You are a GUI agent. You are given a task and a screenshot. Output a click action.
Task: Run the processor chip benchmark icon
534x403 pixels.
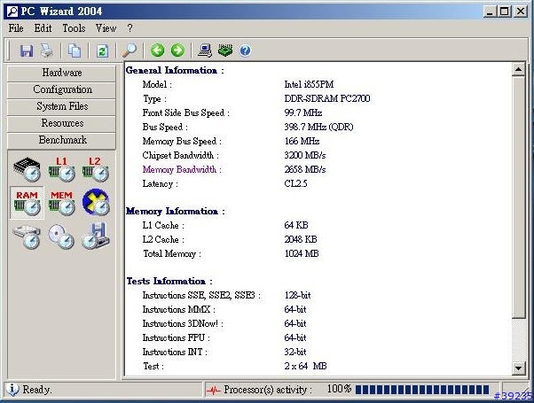(x=27, y=169)
